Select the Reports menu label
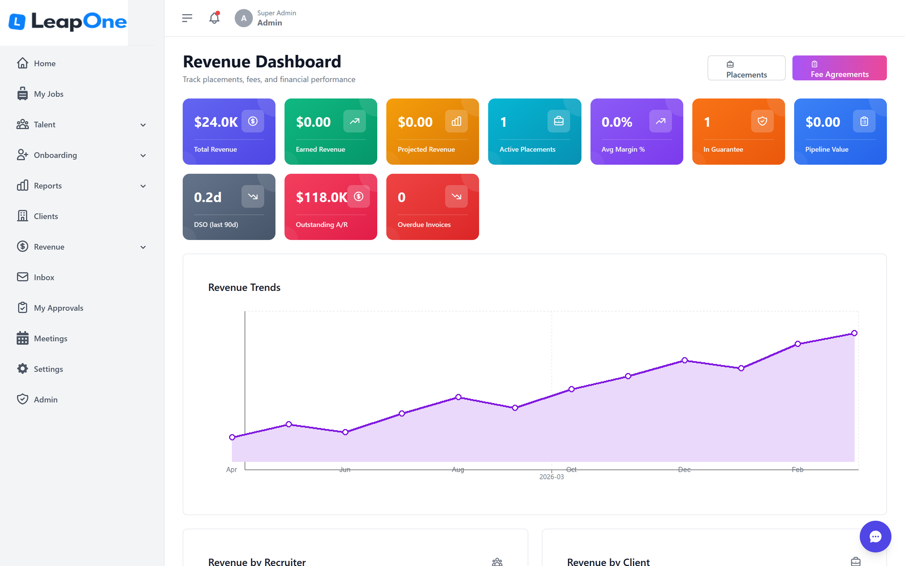 tap(48, 186)
